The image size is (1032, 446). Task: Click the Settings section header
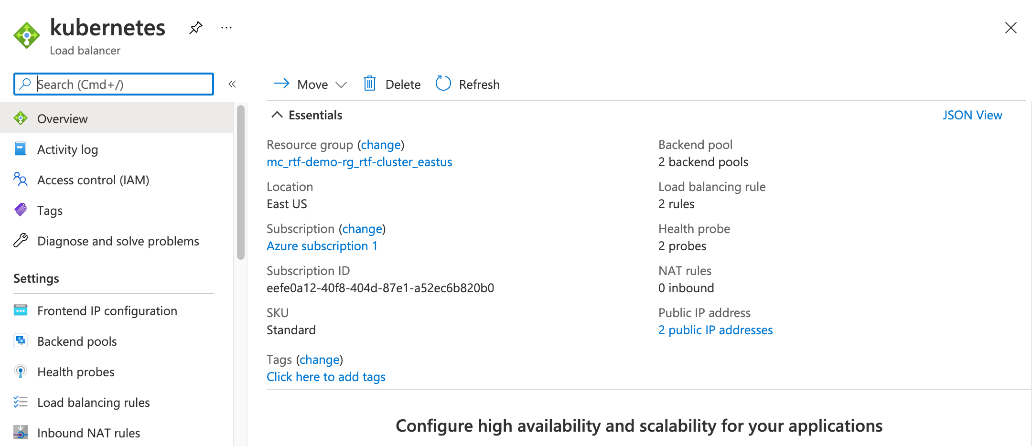pos(36,278)
